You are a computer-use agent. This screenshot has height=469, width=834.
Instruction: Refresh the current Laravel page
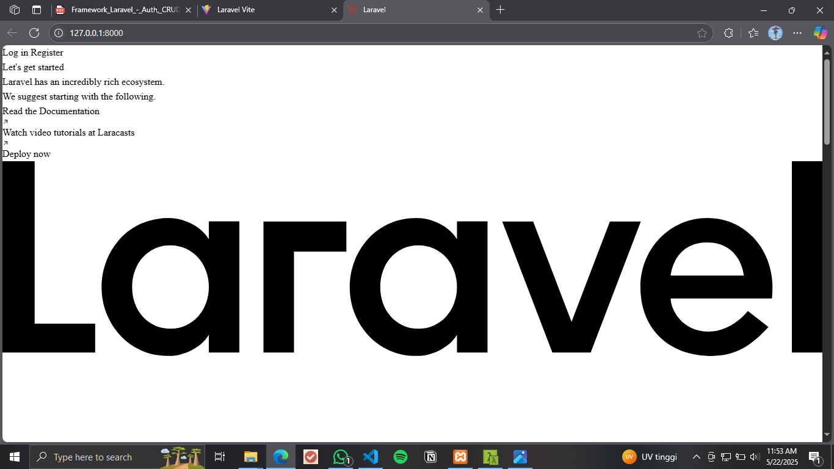coord(34,33)
